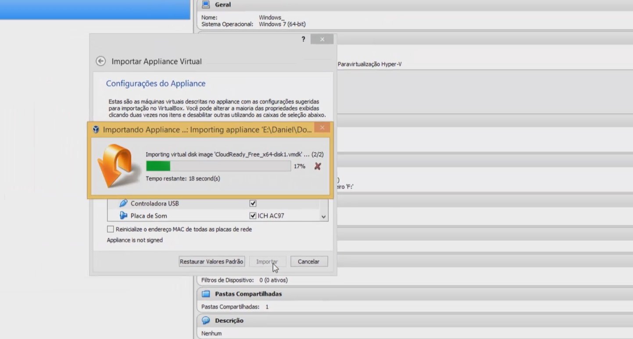Select the Geral section header
This screenshot has height=339, width=633.
tap(415, 5)
